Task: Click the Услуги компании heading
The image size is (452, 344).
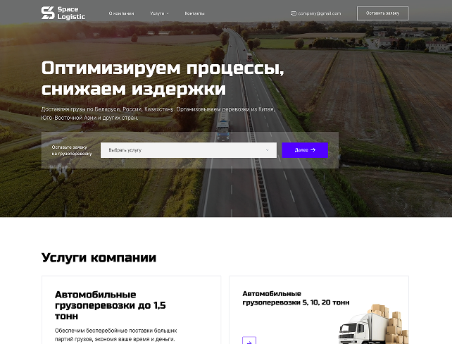Action: pyautogui.click(x=99, y=257)
